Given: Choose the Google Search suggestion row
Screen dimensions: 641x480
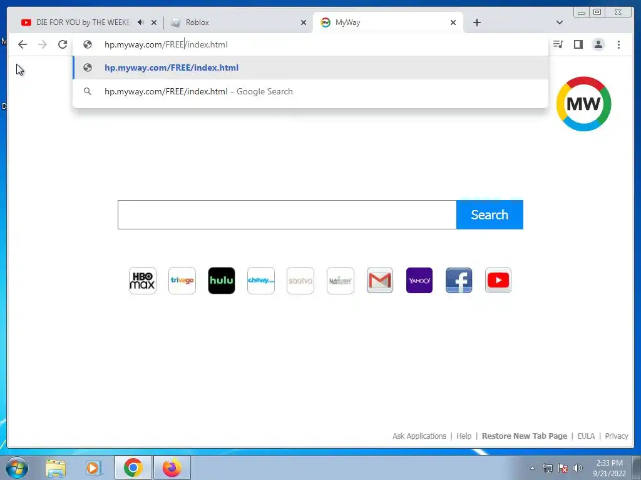Looking at the screenshot, I should [310, 91].
